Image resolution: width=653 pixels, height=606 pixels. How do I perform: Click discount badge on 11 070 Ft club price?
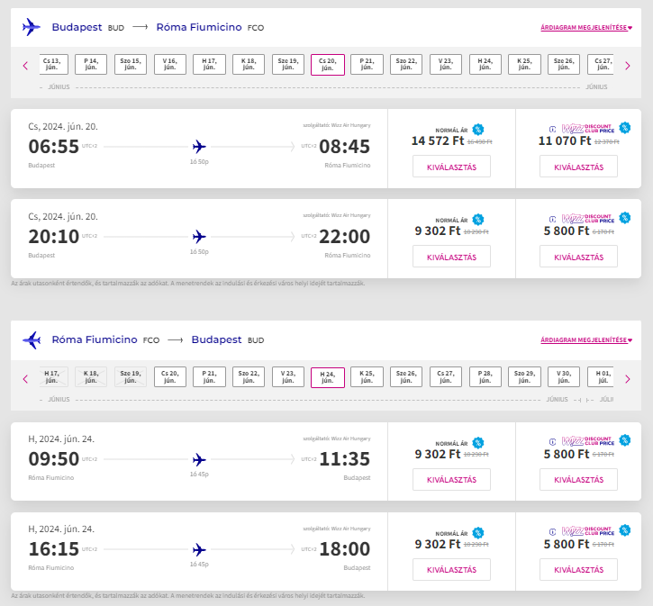pyautogui.click(x=625, y=128)
